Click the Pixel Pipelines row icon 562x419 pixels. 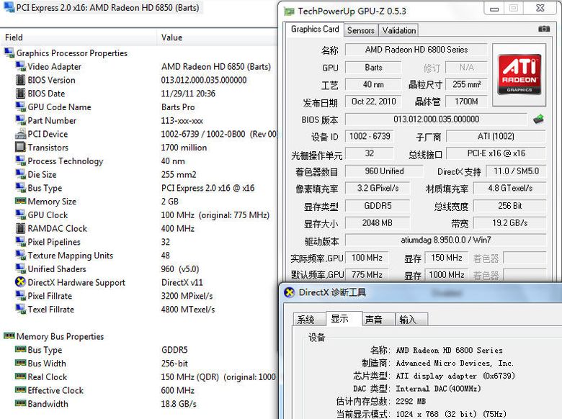click(x=20, y=241)
